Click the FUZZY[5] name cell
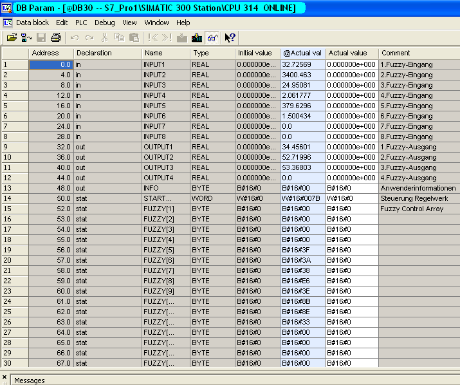This screenshot has height=385, width=460. click(x=166, y=250)
